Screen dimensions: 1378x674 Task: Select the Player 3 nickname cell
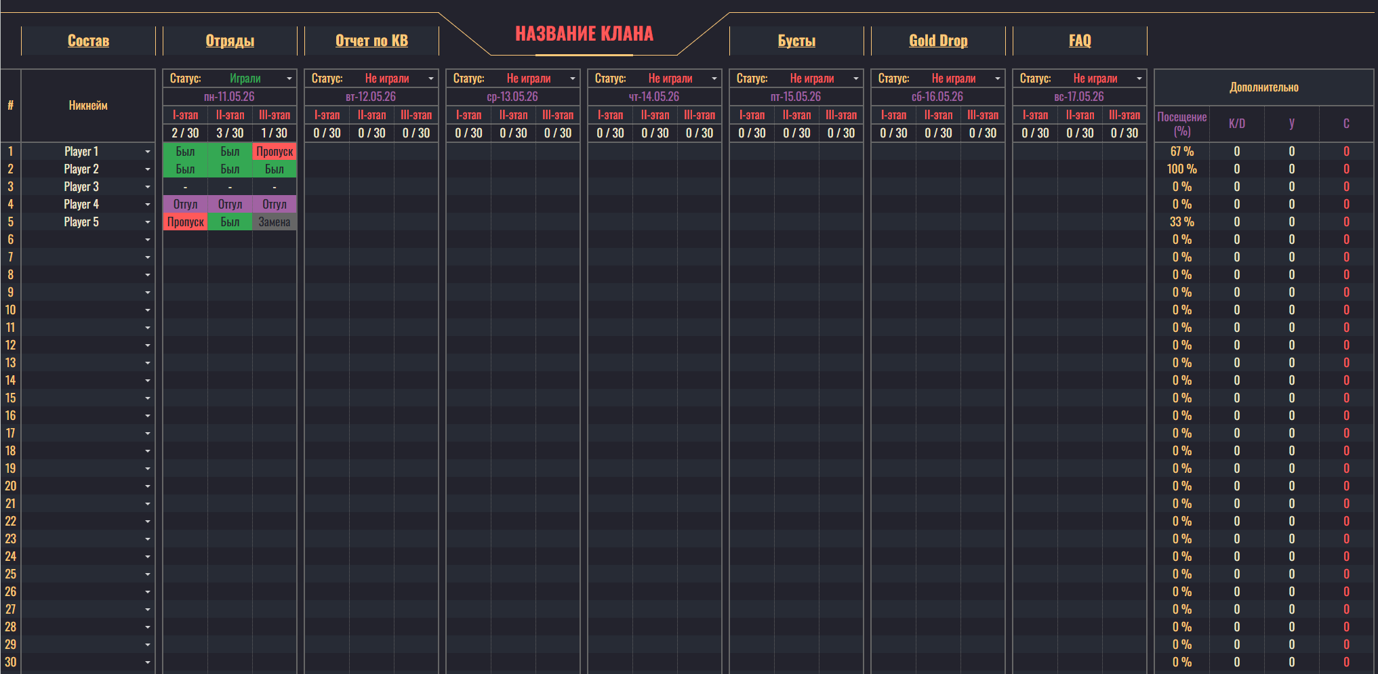88,187
